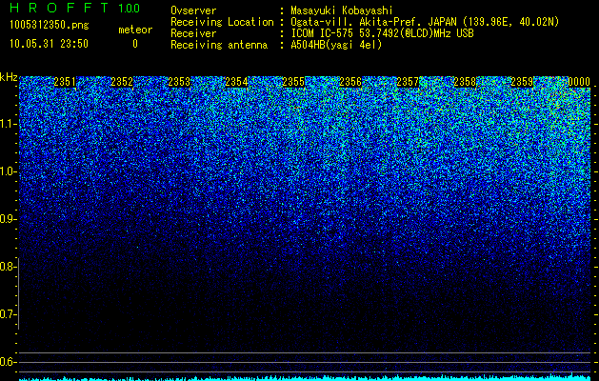Click the cyan signal level graph at bottom

coord(305,377)
